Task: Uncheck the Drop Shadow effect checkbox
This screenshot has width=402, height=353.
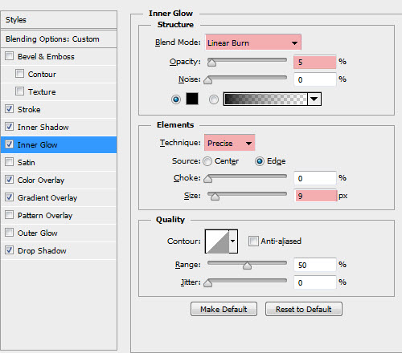Action: 10,250
